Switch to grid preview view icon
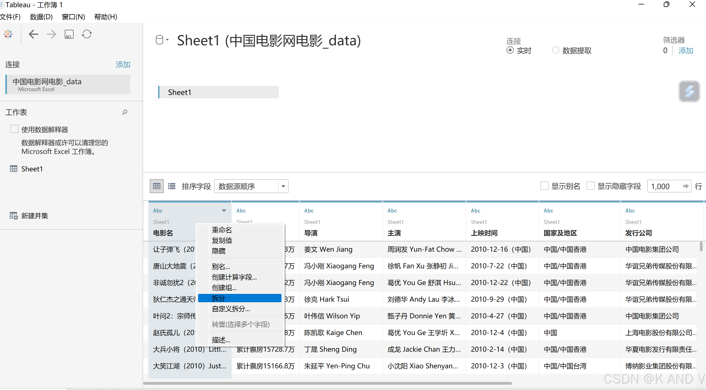 click(157, 186)
